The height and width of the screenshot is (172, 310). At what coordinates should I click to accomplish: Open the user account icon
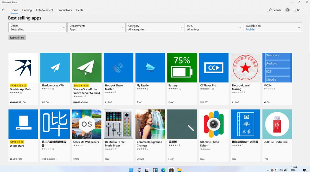(287, 10)
